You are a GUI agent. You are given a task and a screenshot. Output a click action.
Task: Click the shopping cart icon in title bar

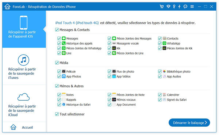[162, 7]
